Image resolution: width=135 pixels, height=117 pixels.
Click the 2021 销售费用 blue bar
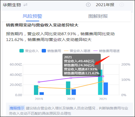point(106,89)
